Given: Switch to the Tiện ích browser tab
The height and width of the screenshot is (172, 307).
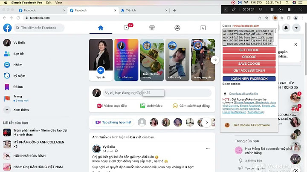Looking at the screenshot, I should click(x=144, y=10).
